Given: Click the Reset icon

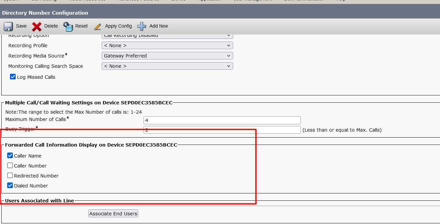Looking at the screenshot, I should click(x=68, y=26).
